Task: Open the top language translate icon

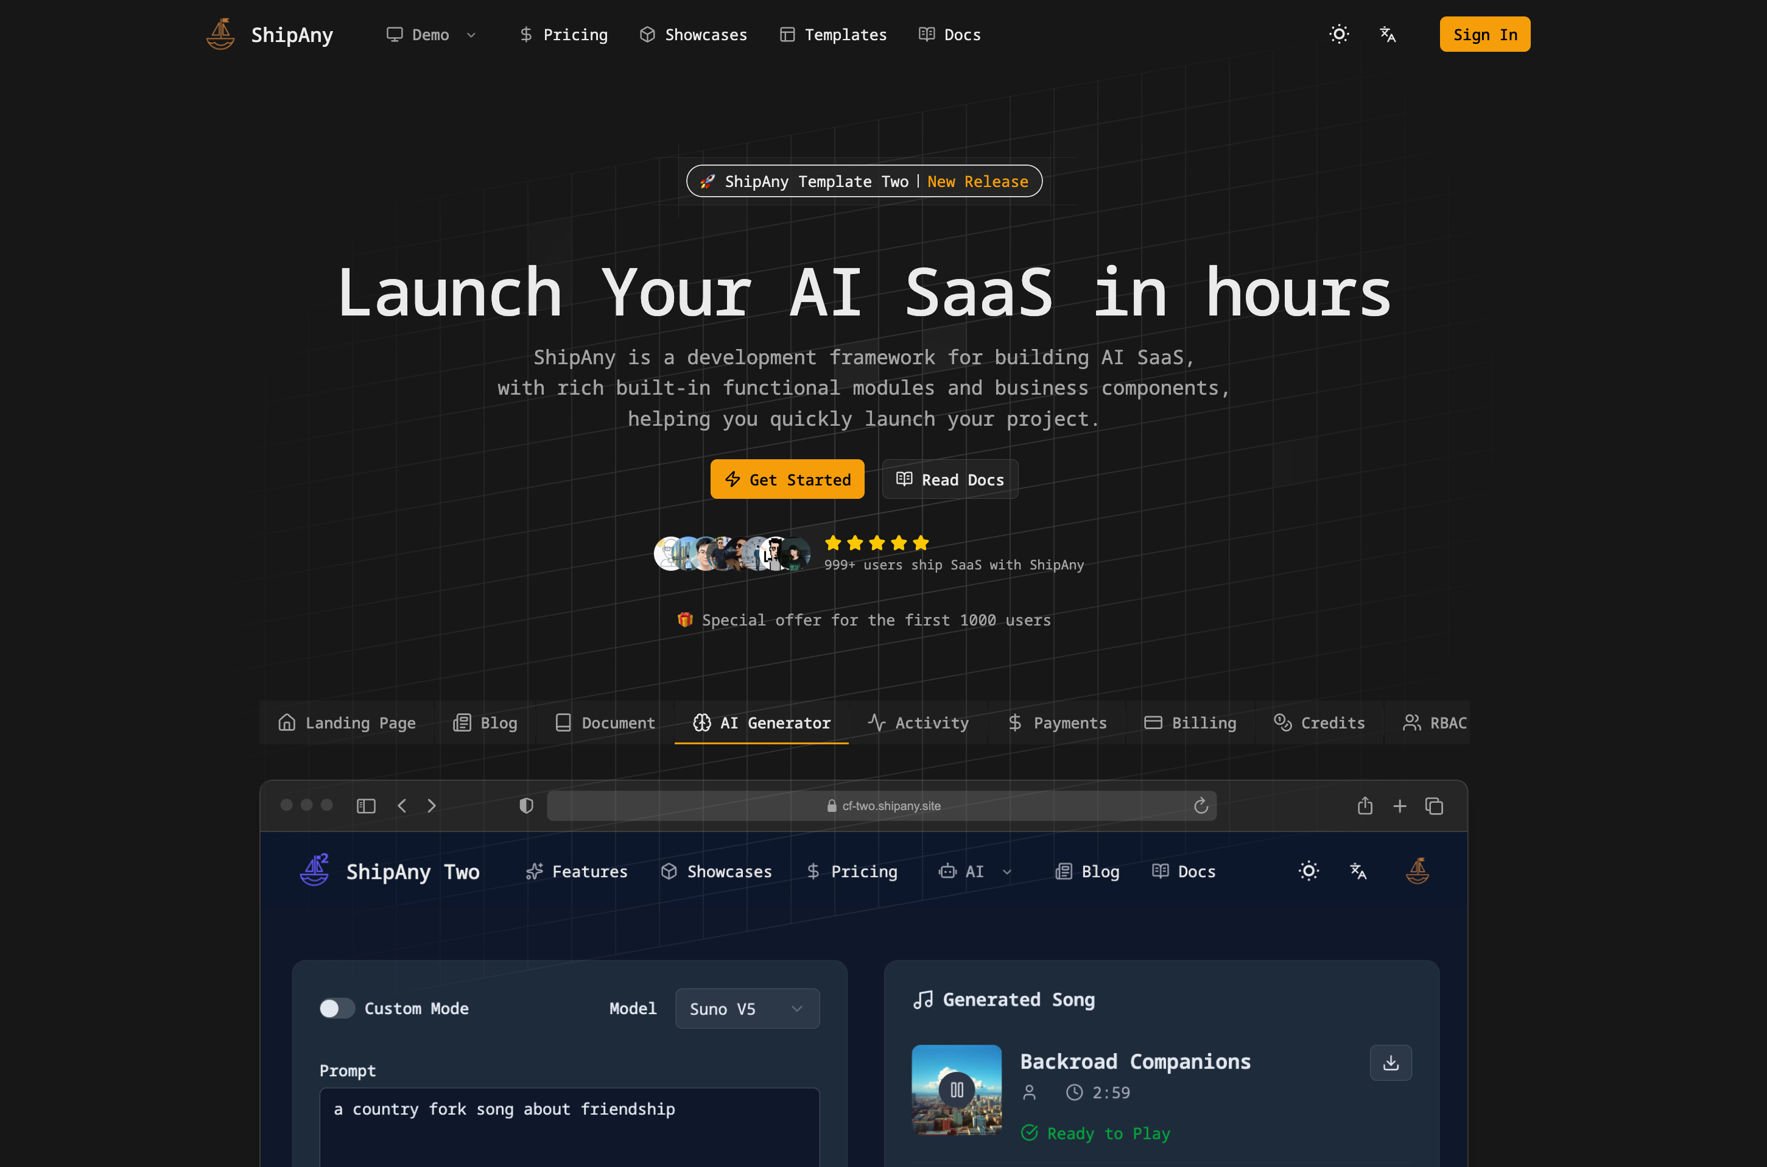Action: [1388, 34]
